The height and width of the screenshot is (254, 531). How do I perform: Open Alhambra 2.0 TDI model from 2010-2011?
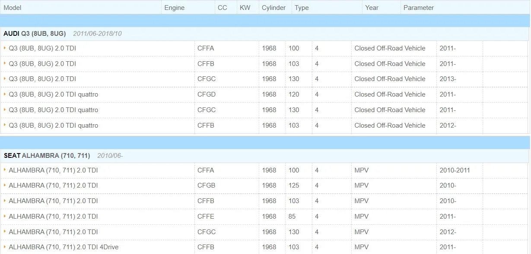point(53,170)
